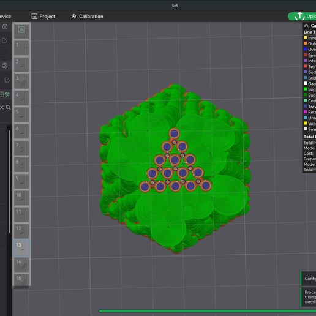Toggle Bottom surface swatch in legend

[x=306, y=72]
